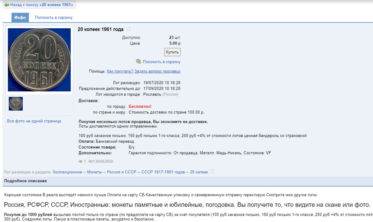This screenshot has width=373, height=222.
Task: Click the red Бесплатно! delivery text
Action: tap(140, 106)
